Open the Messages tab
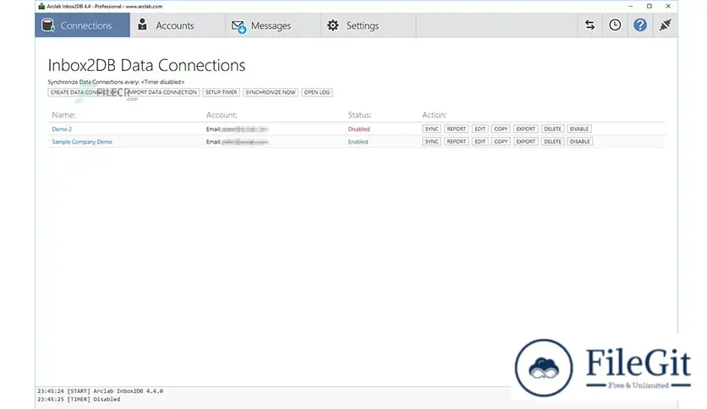707x409 pixels. [273, 25]
